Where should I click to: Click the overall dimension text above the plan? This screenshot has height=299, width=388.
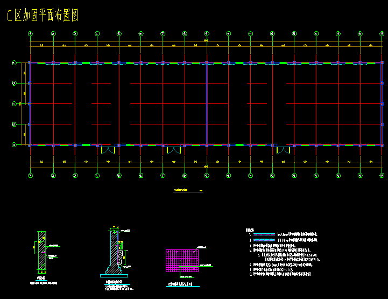click(206, 41)
